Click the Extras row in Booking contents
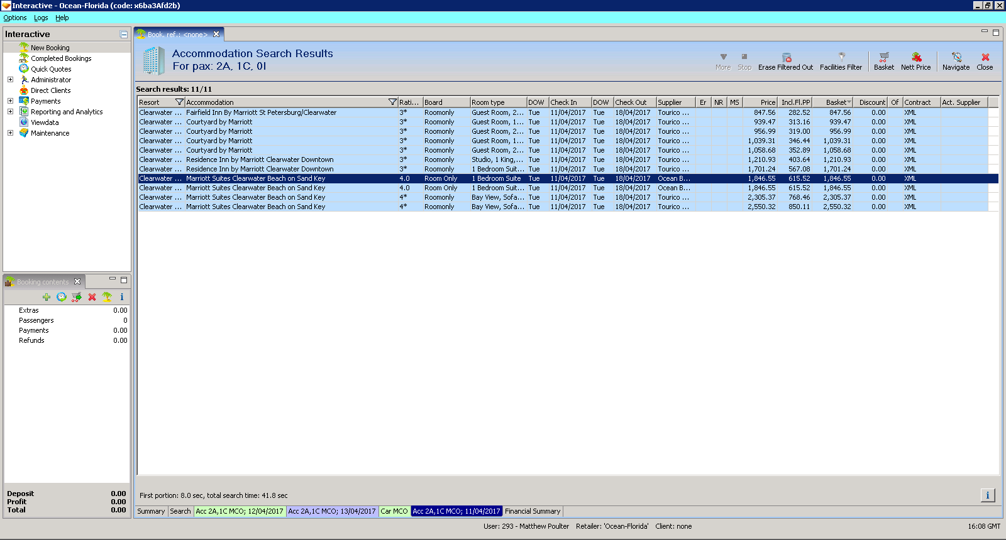The width and height of the screenshot is (1006, 540). tap(67, 310)
